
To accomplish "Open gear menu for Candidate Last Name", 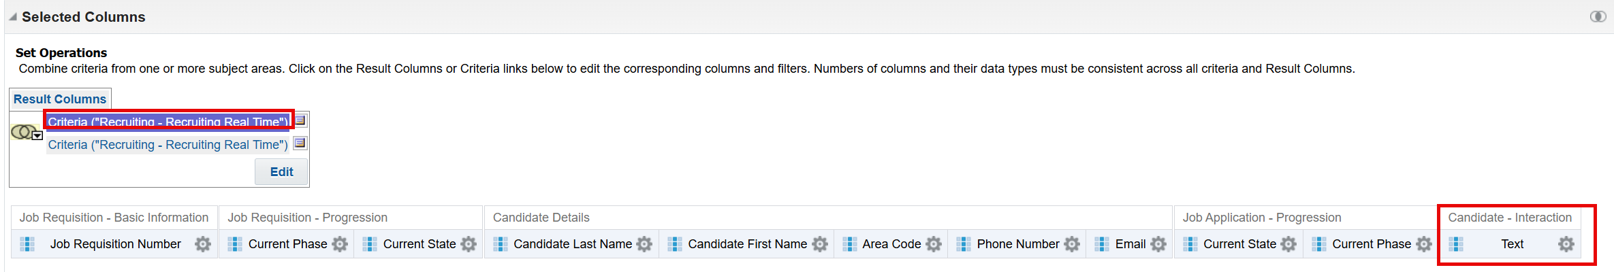I will [x=644, y=244].
